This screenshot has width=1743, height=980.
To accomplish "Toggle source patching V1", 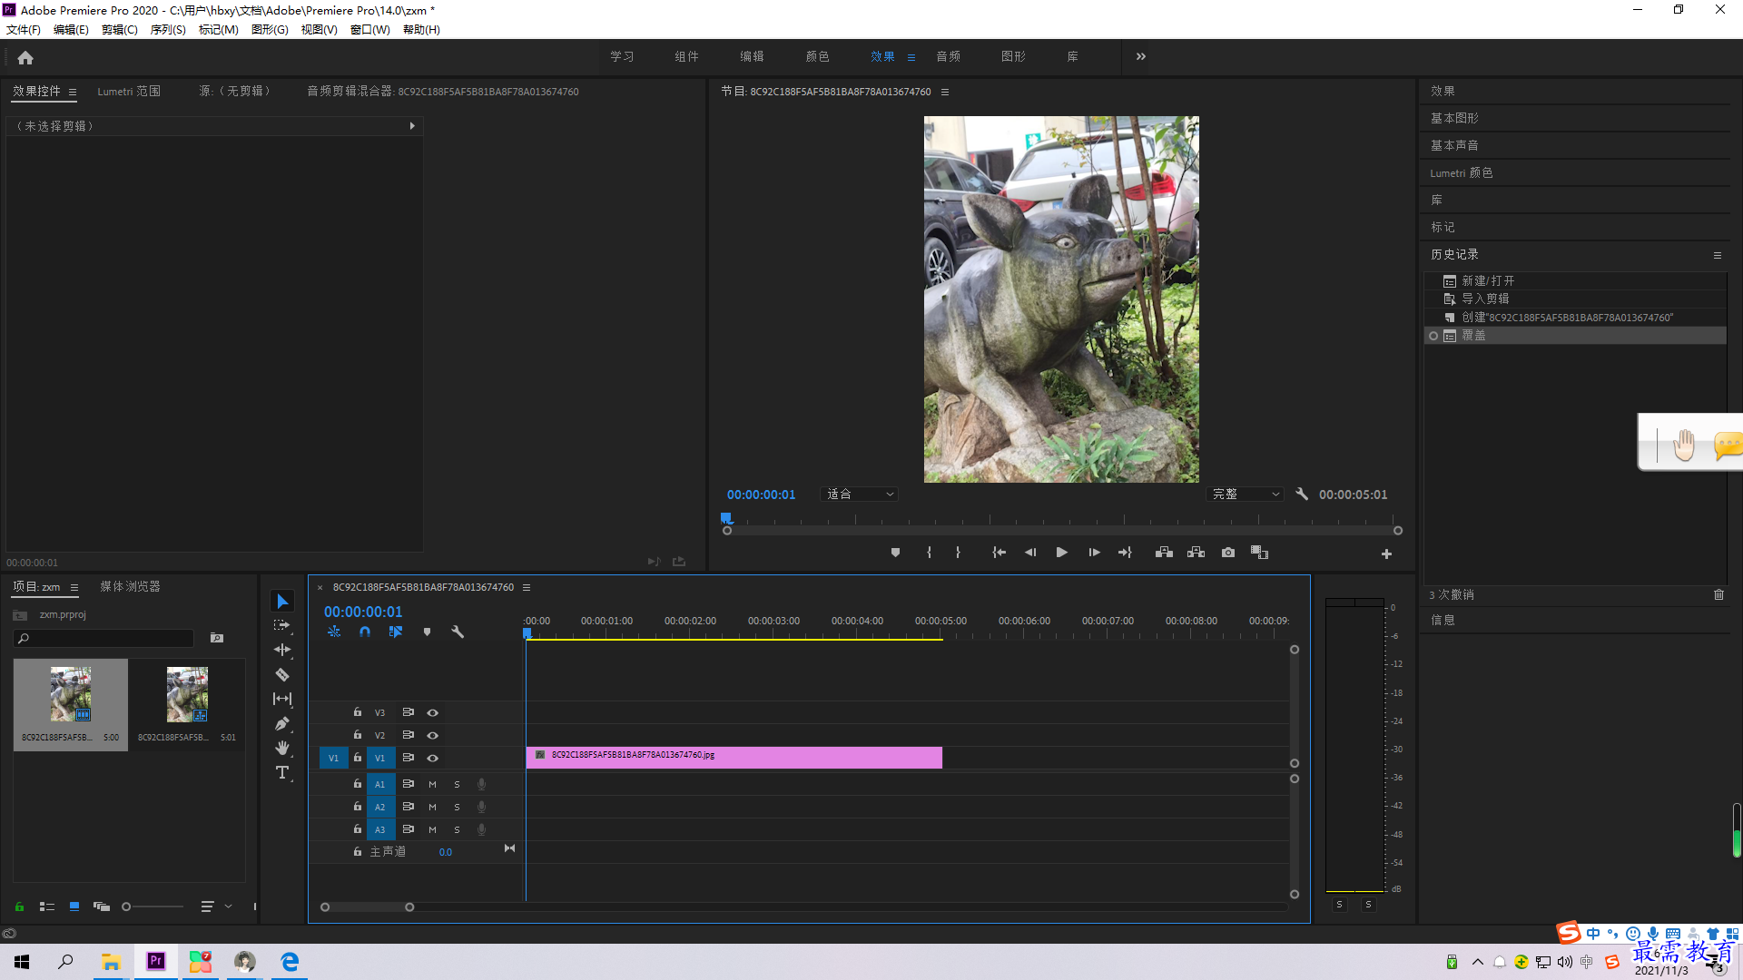I will pyautogui.click(x=333, y=758).
